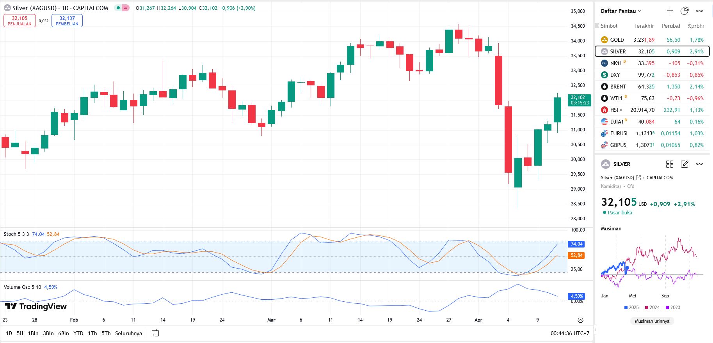The image size is (713, 343).
Task: Click the grid layout icon beside SILVER
Action: coord(670,164)
